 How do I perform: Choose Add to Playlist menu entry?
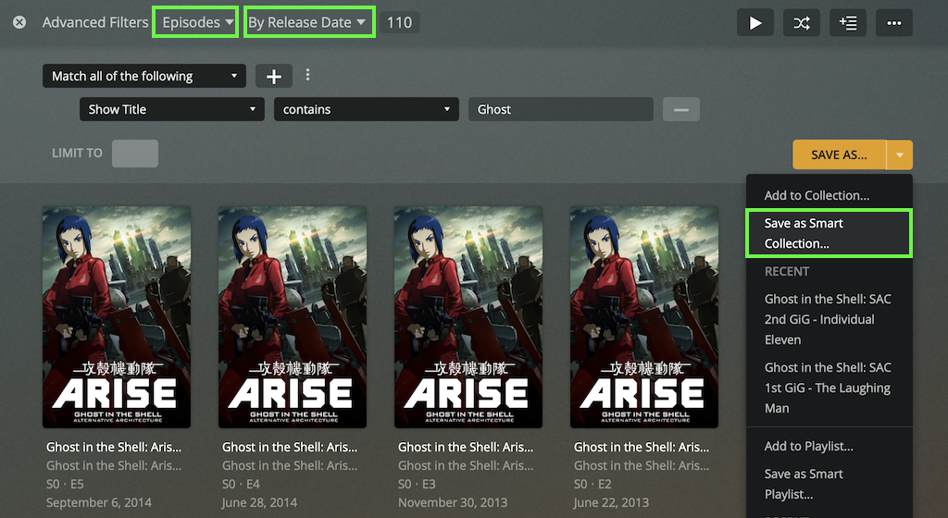[829, 446]
